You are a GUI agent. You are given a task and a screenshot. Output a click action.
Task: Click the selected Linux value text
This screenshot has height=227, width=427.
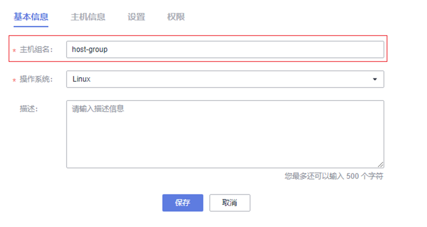coord(81,79)
